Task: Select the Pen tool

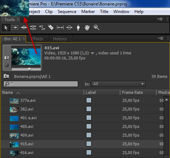Action: point(78,28)
